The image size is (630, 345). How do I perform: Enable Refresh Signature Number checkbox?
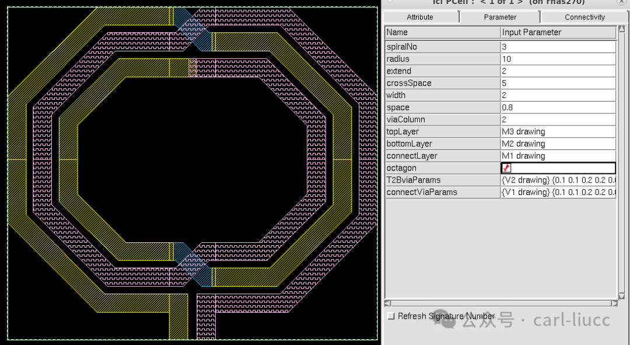391,316
